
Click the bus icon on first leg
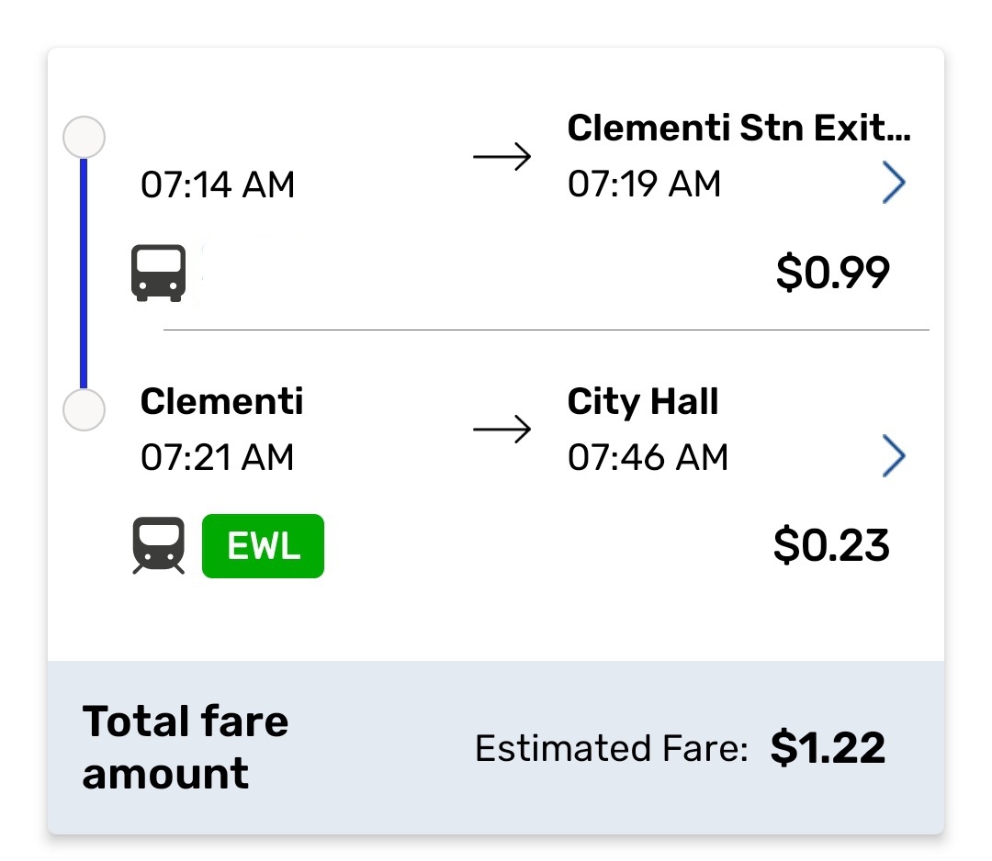159,274
